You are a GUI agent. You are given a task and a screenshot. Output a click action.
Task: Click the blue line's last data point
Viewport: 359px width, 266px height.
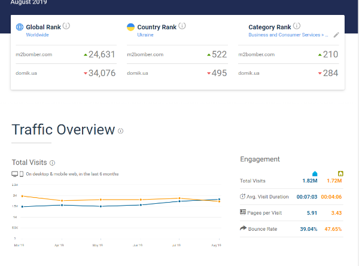[x=219, y=200]
